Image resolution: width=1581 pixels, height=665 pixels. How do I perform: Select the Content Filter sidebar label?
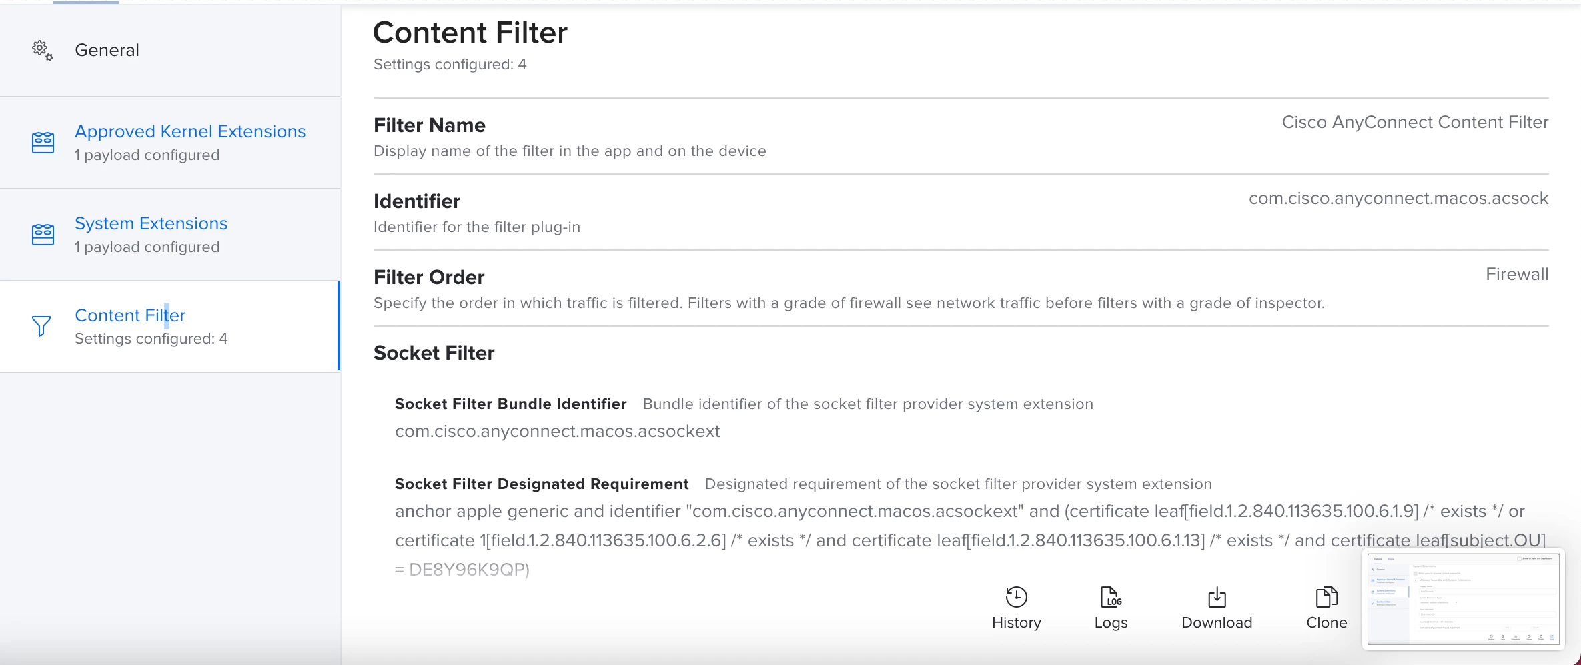point(130,315)
